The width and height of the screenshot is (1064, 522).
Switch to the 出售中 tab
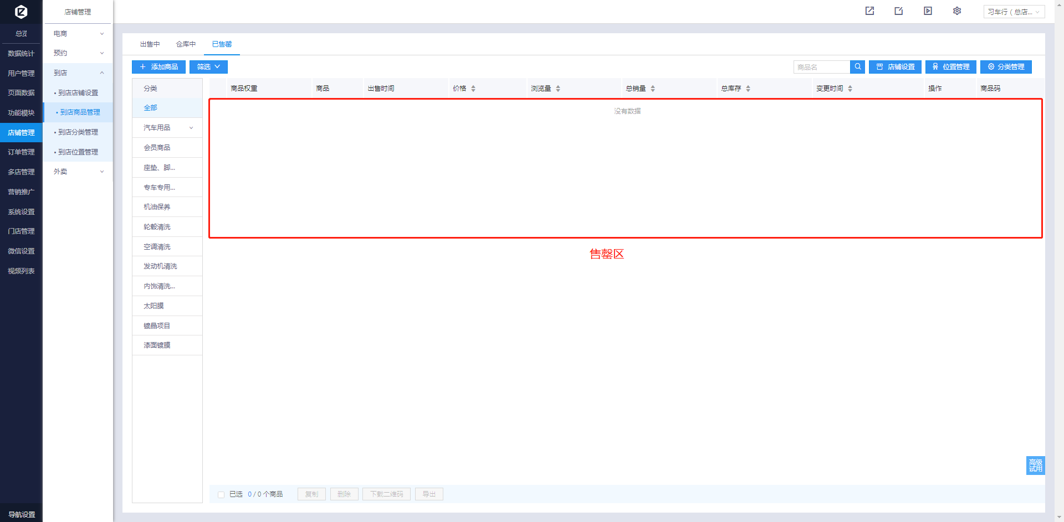coord(150,44)
